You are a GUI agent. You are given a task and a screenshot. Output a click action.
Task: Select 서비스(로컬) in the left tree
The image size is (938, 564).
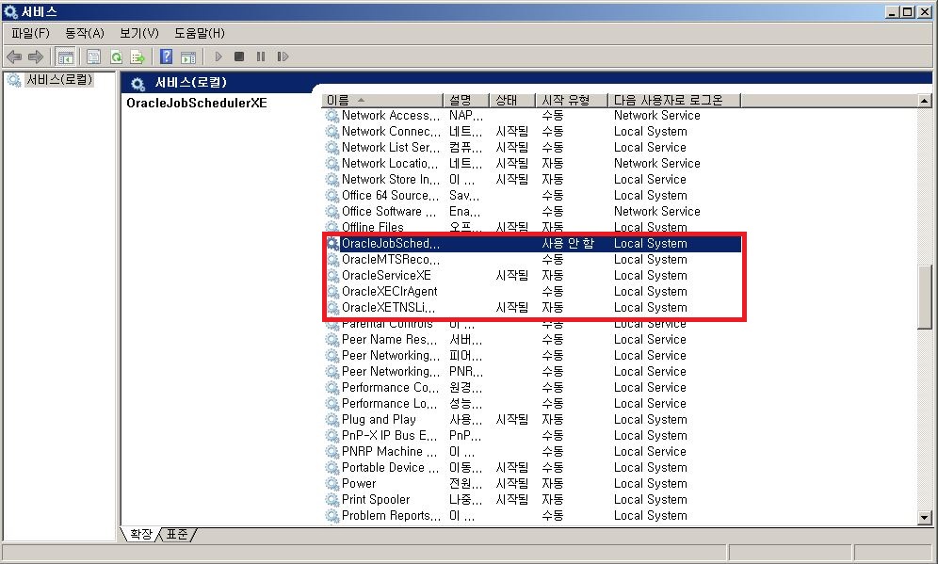tap(59, 79)
